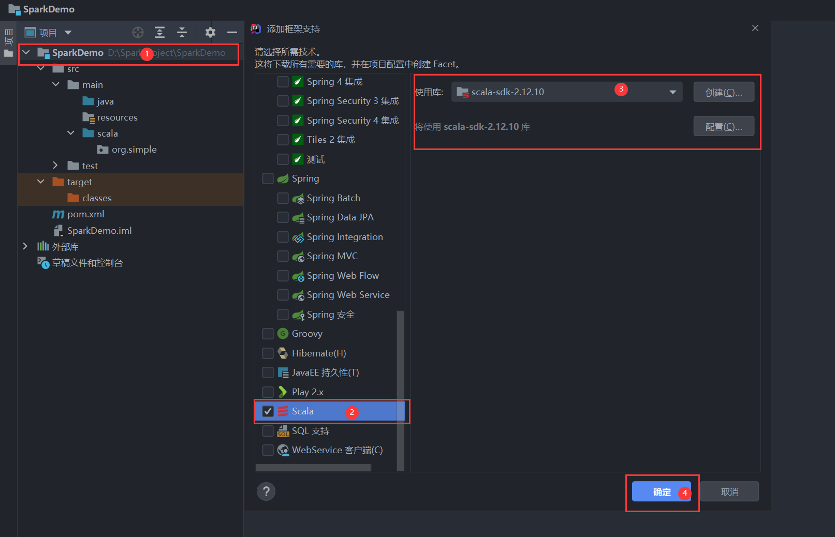Screen dimensions: 835x537
Task: Enable the Spring MVC checkbox
Action: (283, 256)
